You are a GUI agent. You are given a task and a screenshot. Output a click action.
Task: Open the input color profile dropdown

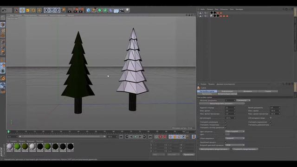[235, 145]
